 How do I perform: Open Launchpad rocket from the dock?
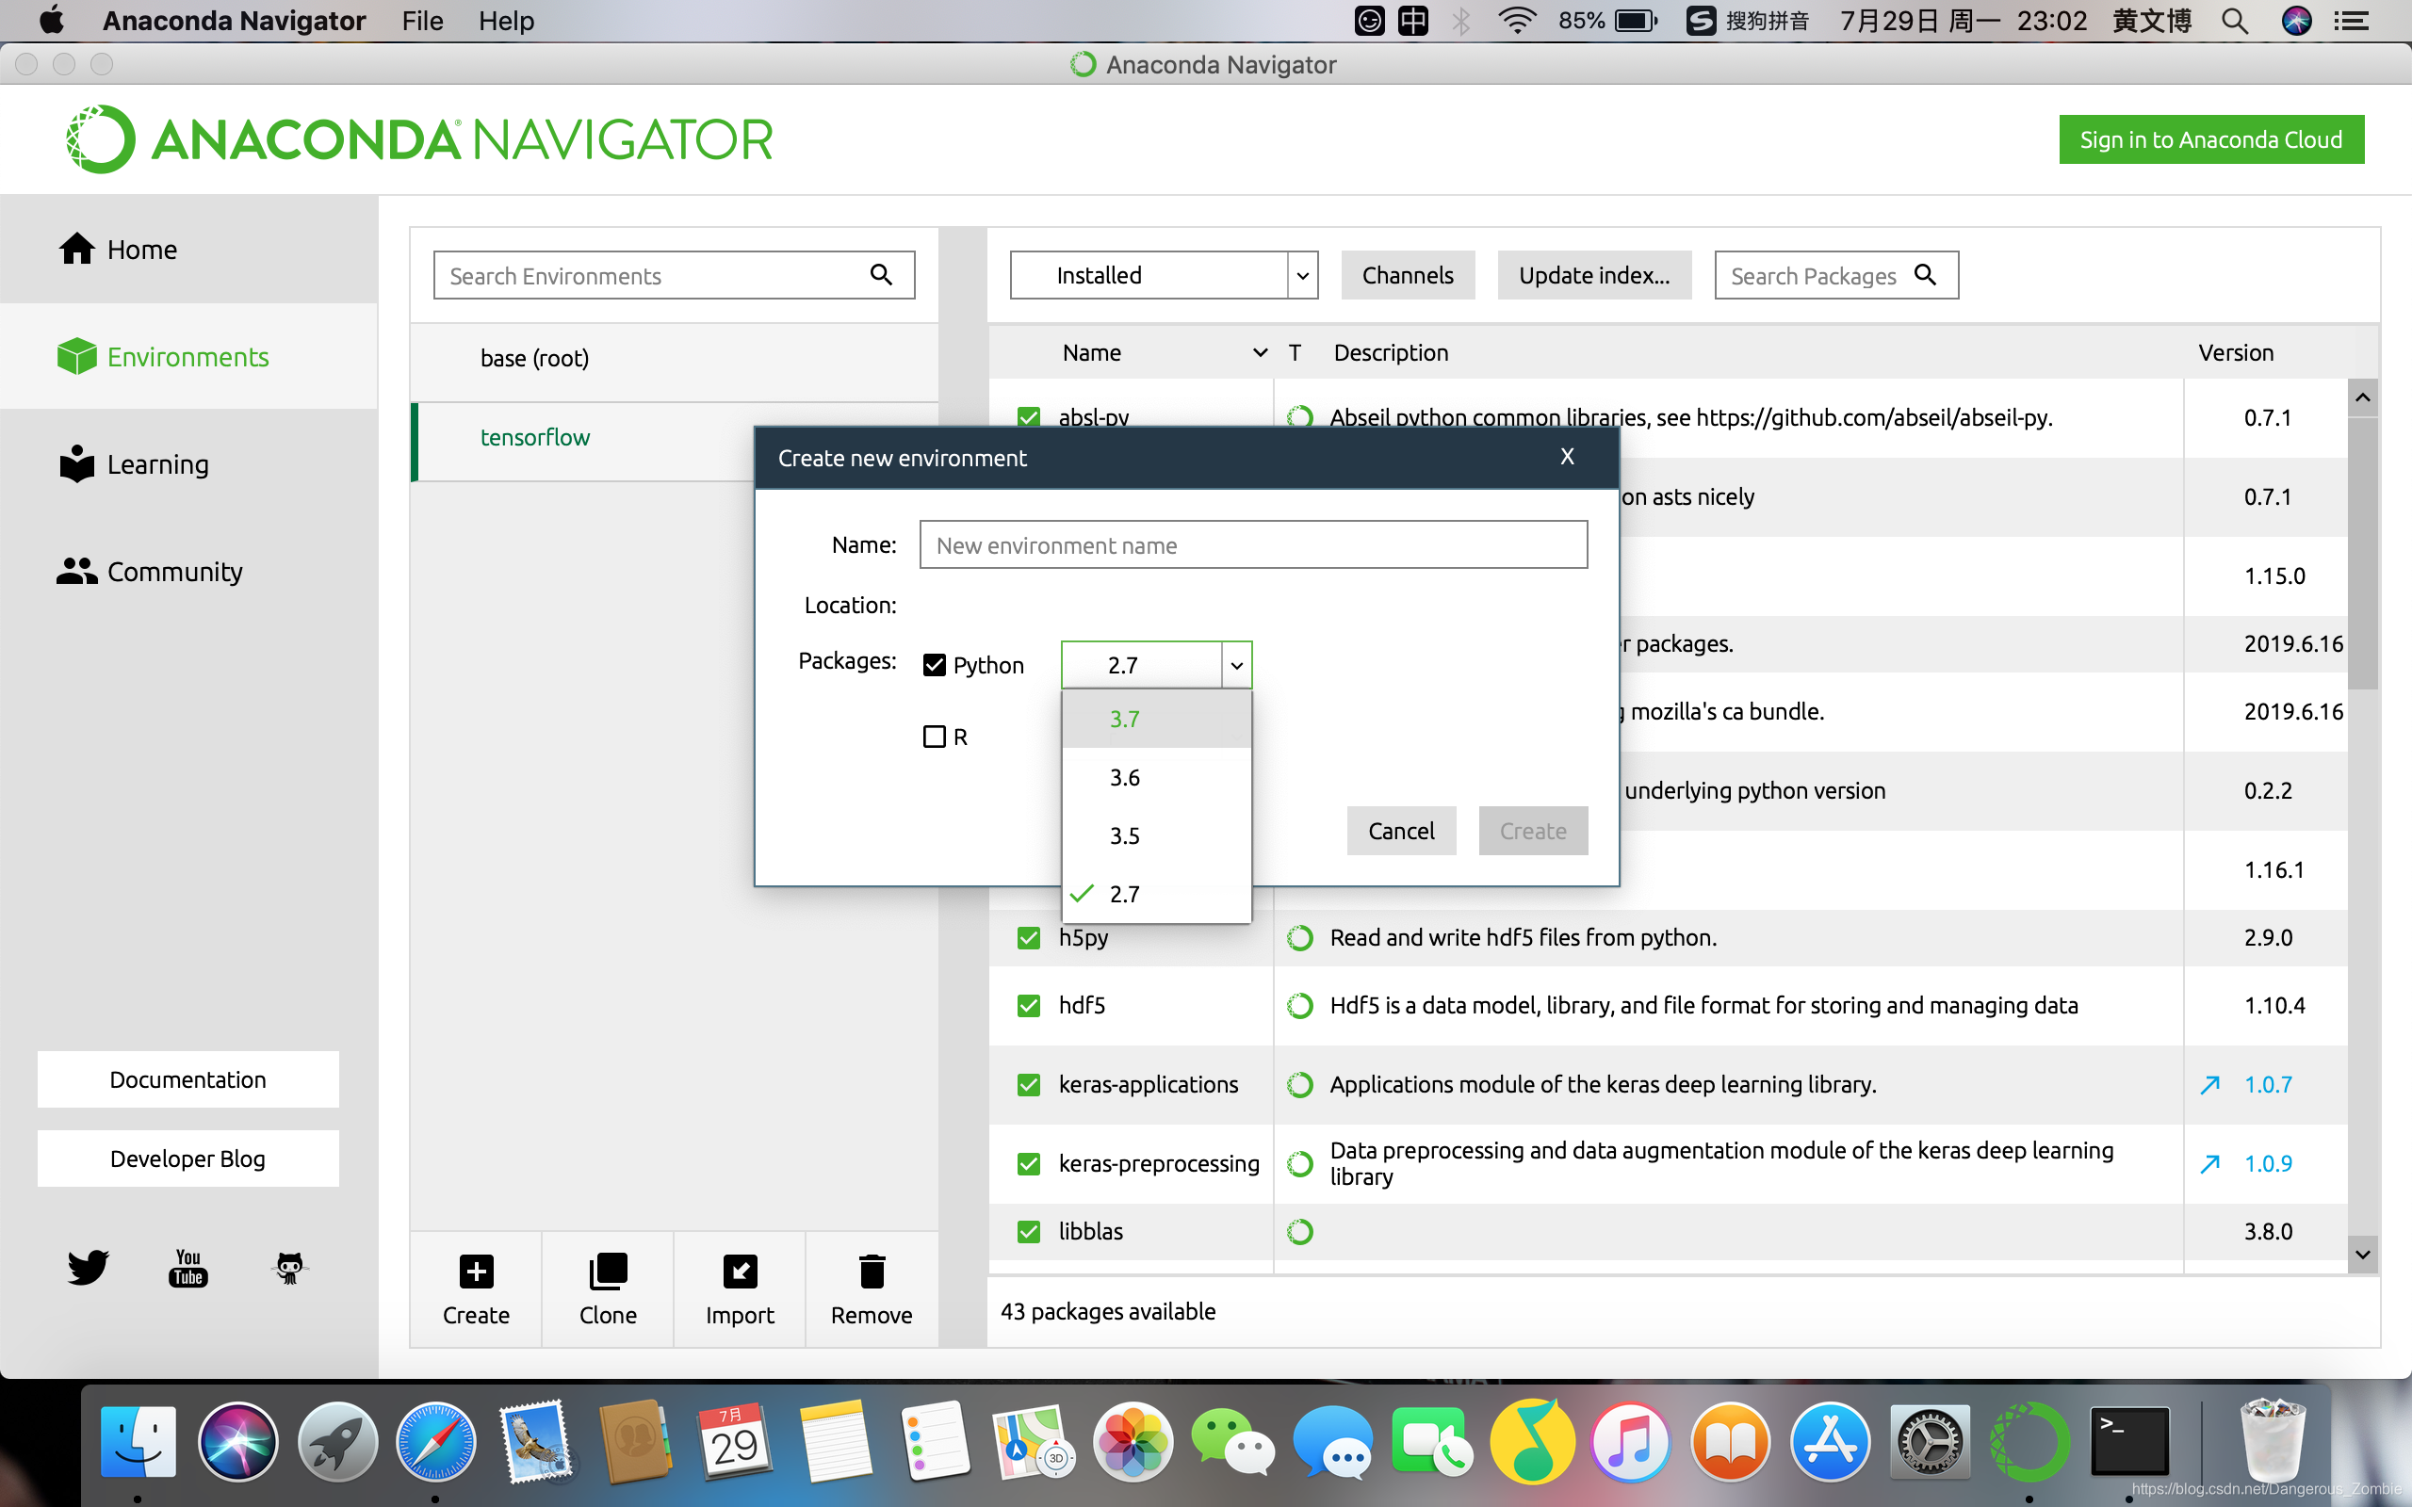coord(337,1441)
